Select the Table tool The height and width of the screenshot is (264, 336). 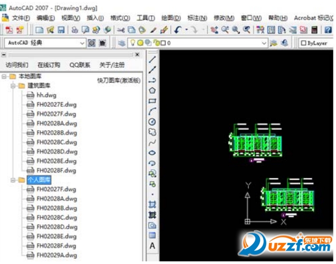click(152, 235)
